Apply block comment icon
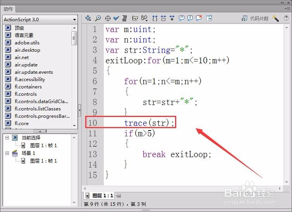The height and width of the screenshot is (212, 292). pos(182,18)
